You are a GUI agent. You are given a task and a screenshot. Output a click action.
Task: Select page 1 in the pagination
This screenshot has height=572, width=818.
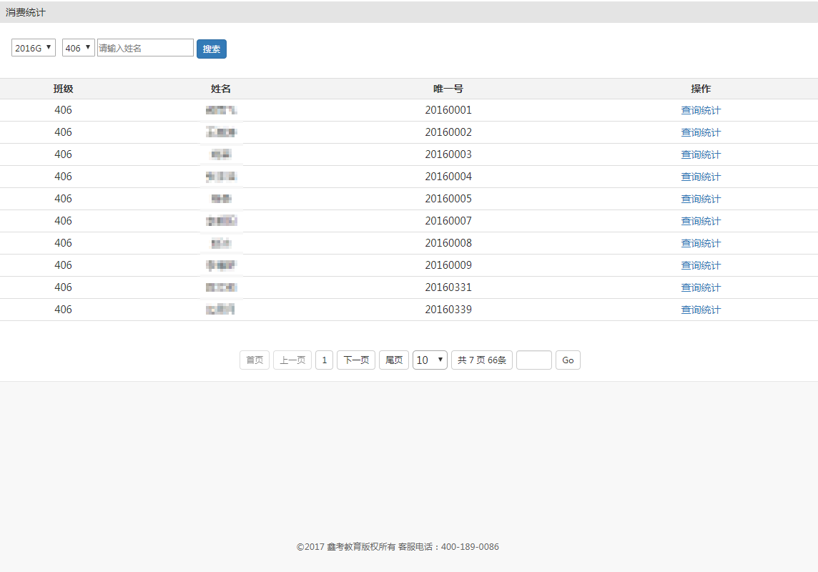point(324,360)
